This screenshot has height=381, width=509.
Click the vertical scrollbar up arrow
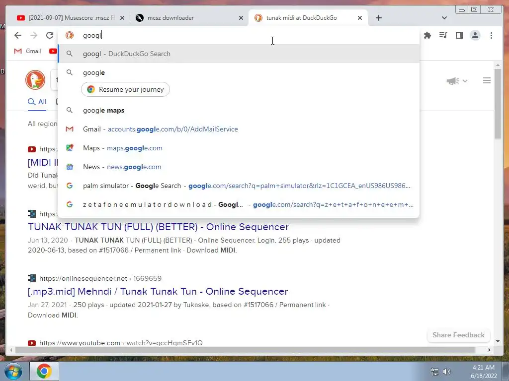coord(498,65)
